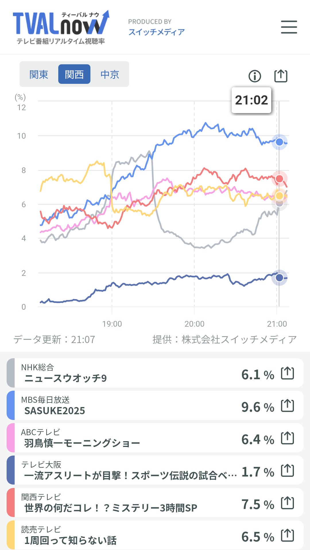Viewport: 310px width, 550px height.
Task: Select the 関西 region tab
Action: click(74, 74)
